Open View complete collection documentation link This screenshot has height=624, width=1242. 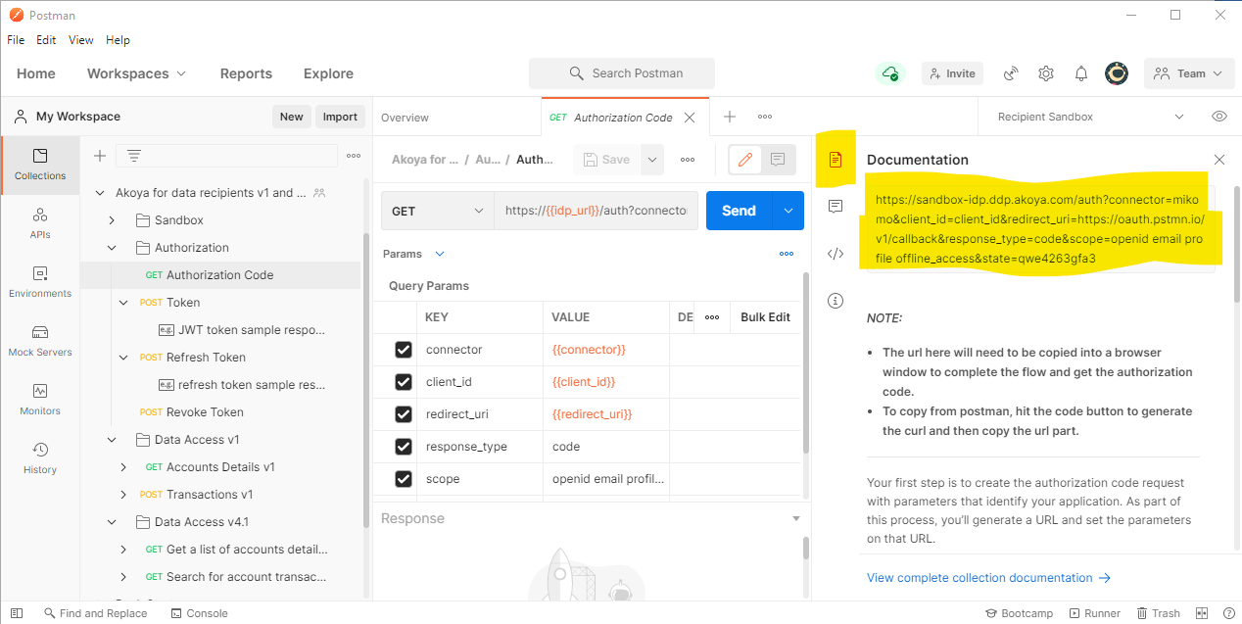[988, 578]
